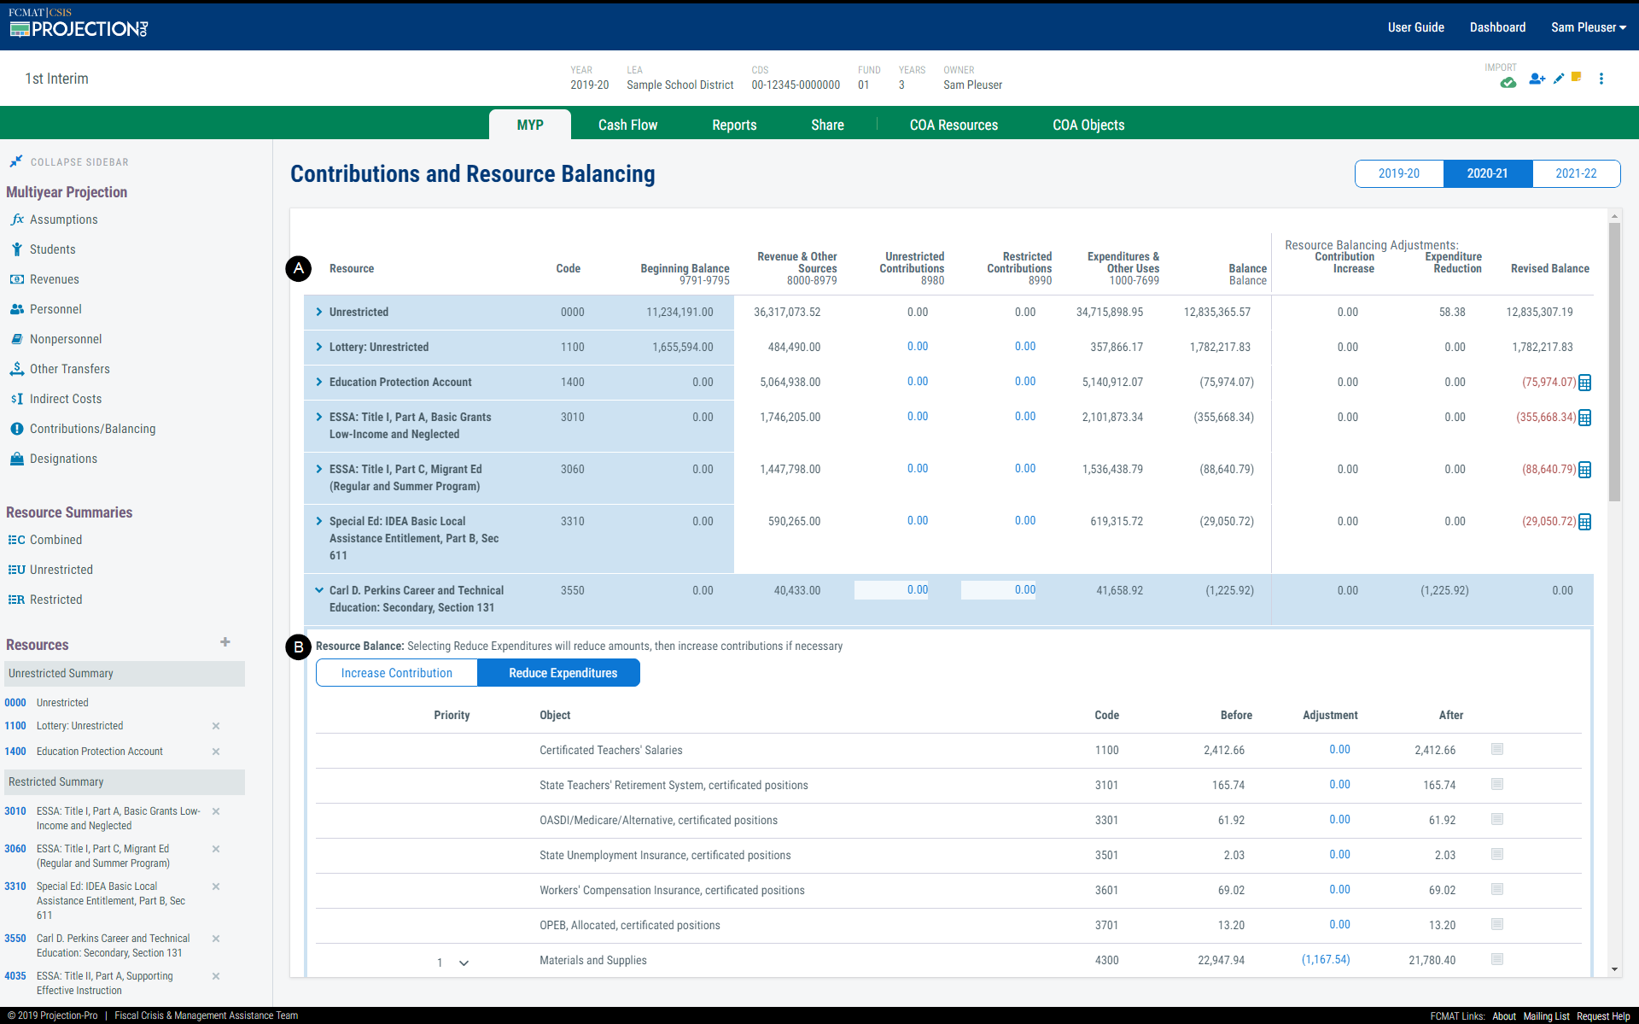
Task: Click calculator icon for Education Protection Account
Action: [x=1585, y=383]
